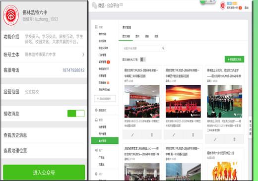Click the 统计 icon in sidebar
This screenshot has width=258, height=181.
[x=96, y=174]
